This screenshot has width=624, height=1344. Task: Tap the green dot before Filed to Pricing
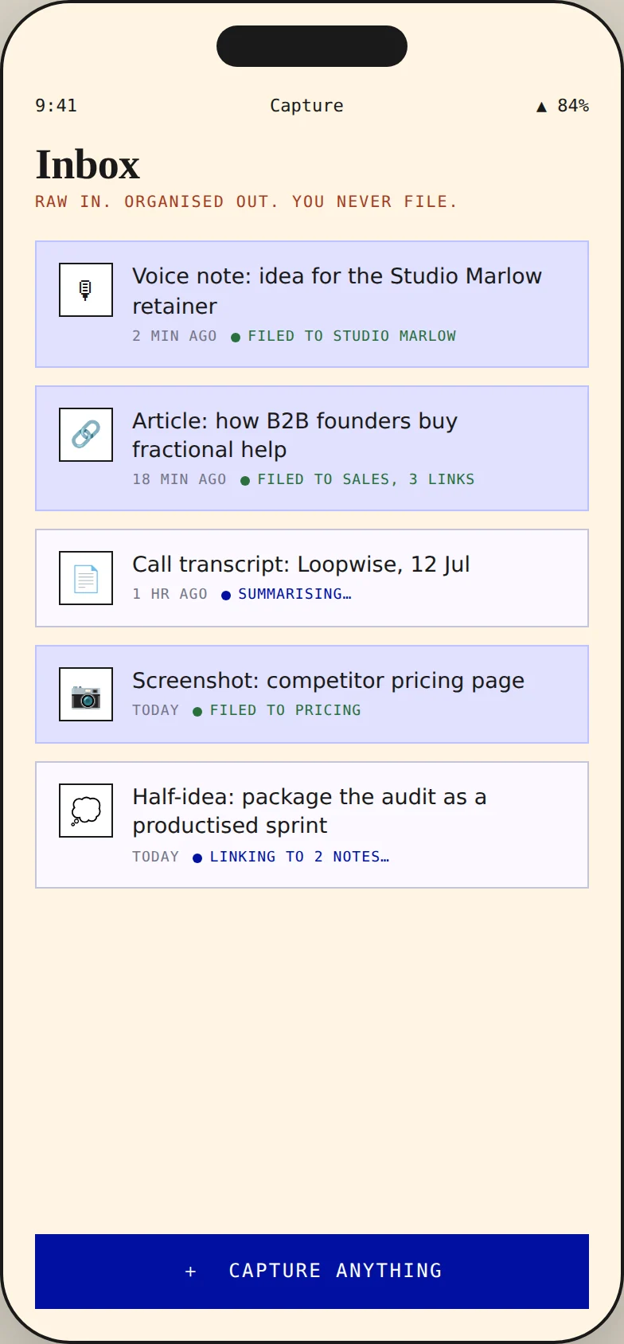coord(197,712)
